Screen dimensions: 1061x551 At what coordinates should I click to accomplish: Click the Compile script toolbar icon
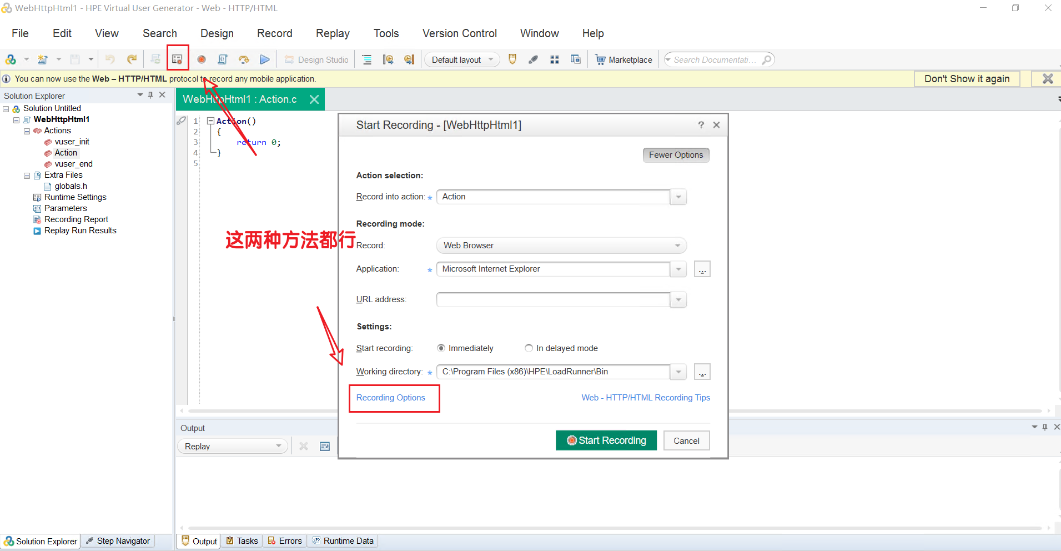click(223, 59)
